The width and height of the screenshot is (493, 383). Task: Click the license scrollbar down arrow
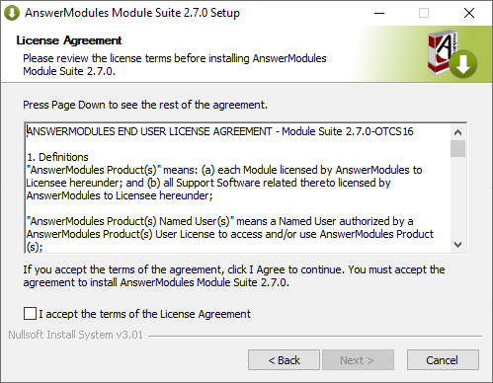457,245
